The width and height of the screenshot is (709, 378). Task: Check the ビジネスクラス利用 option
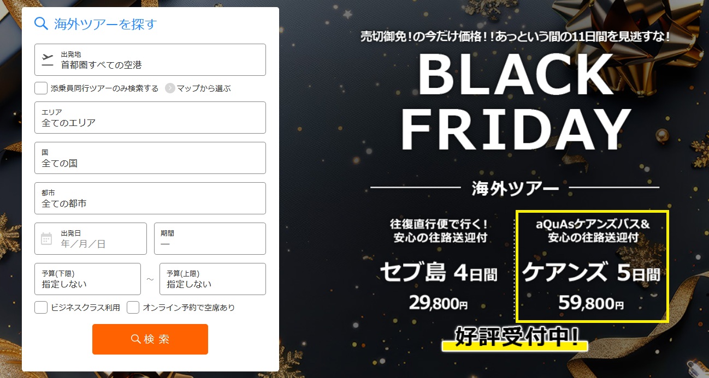40,307
